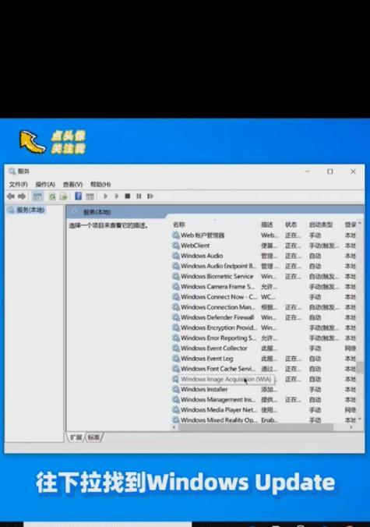This screenshot has width=370, height=527.
Task: Click the horizontal scrollbar left arrow
Action: 174,427
